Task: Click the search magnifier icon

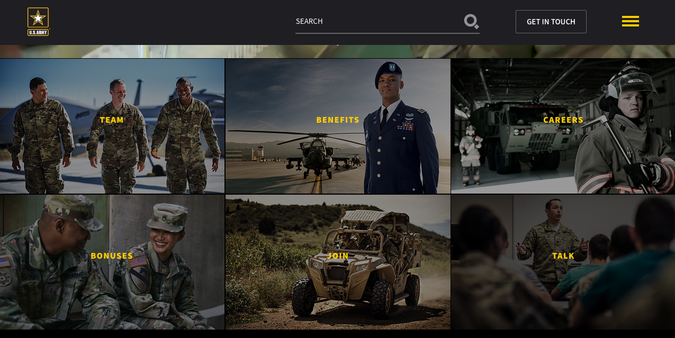Action: 471,21
